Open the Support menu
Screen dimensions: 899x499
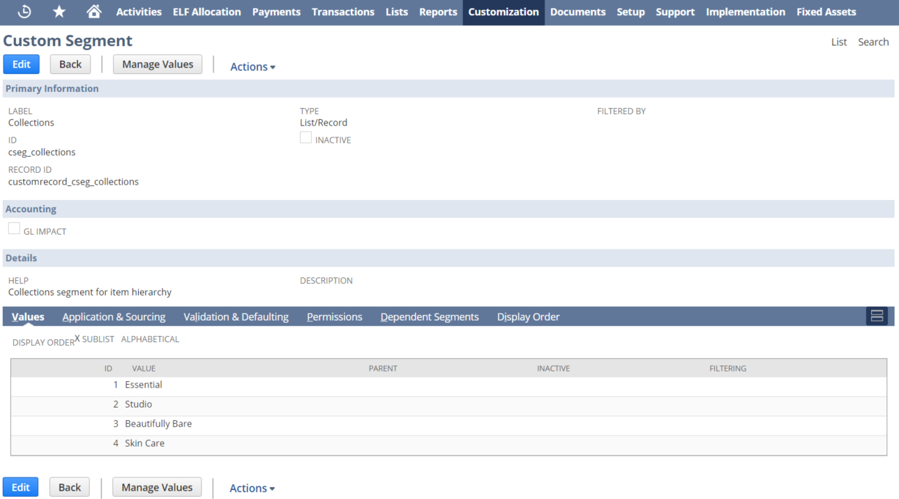point(675,12)
